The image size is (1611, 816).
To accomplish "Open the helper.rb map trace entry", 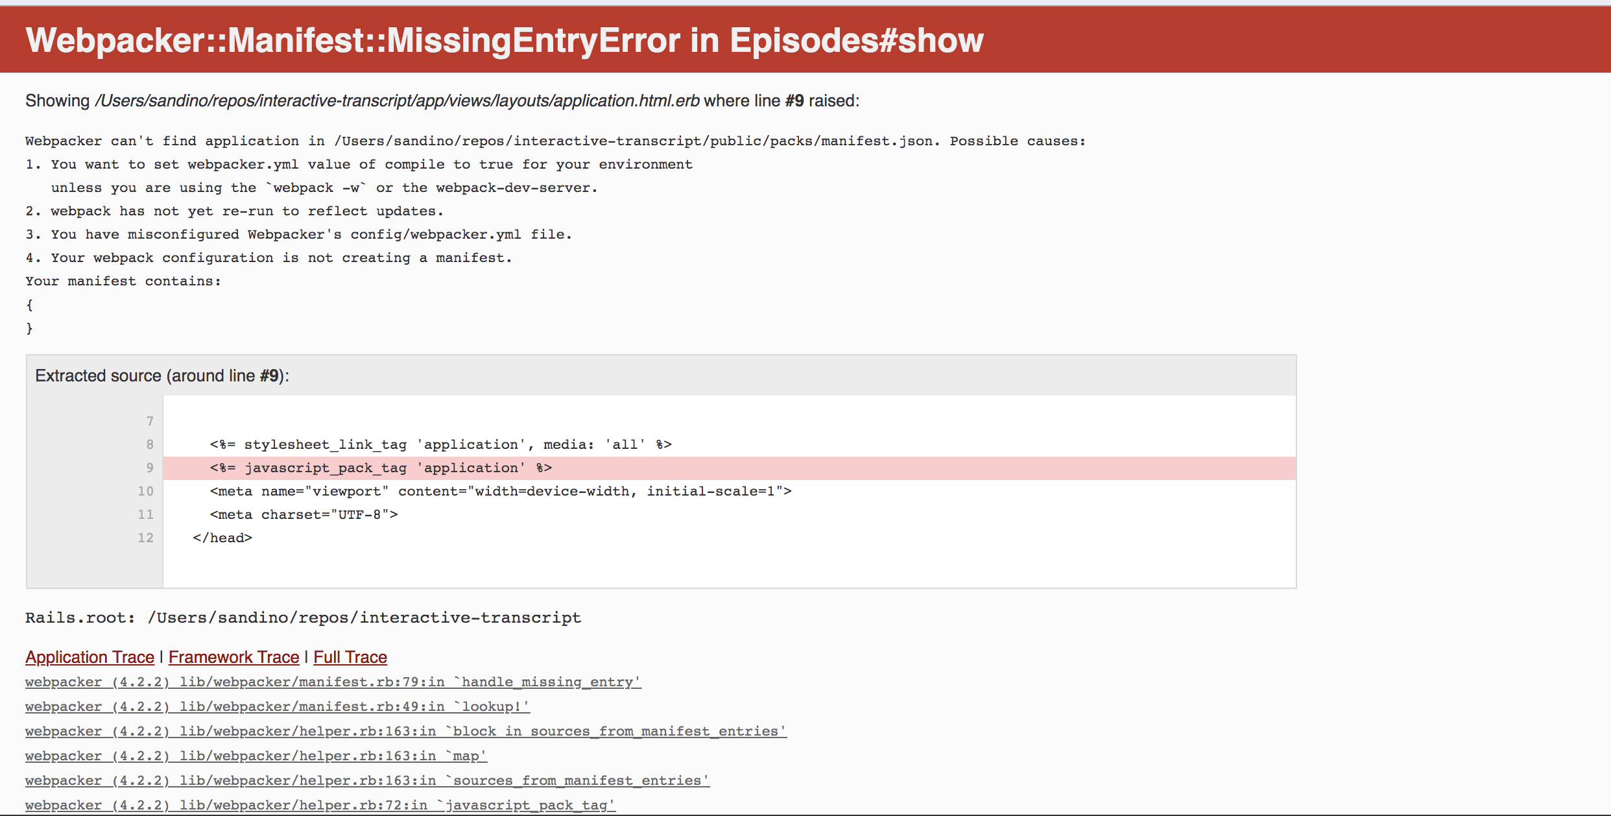I will pyautogui.click(x=256, y=755).
